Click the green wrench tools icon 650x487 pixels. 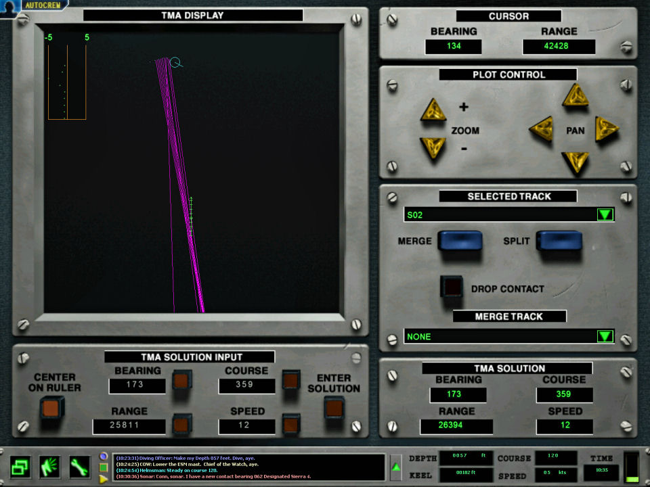80,467
